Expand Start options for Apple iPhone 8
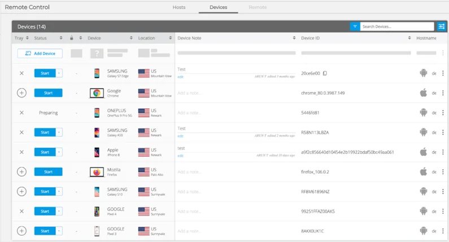Screen dimensions: 449x242 tap(59, 152)
